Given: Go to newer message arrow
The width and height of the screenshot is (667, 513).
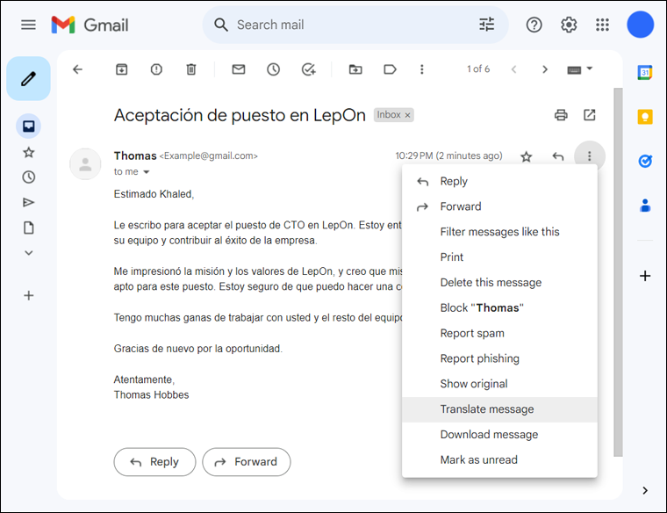Looking at the screenshot, I should click(x=514, y=69).
